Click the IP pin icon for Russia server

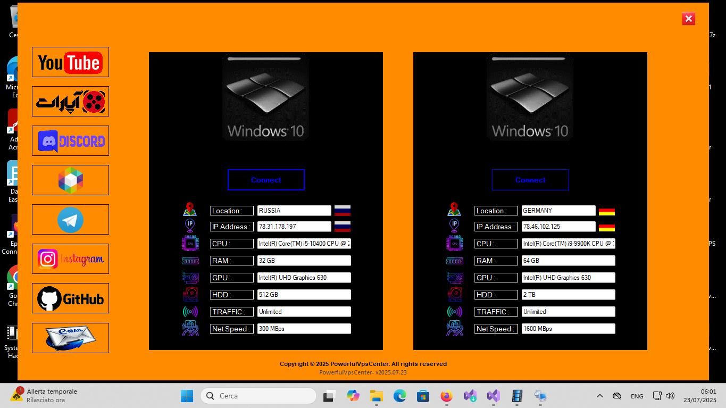point(190,226)
